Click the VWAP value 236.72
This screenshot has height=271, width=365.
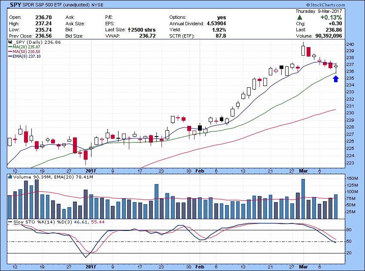point(147,36)
